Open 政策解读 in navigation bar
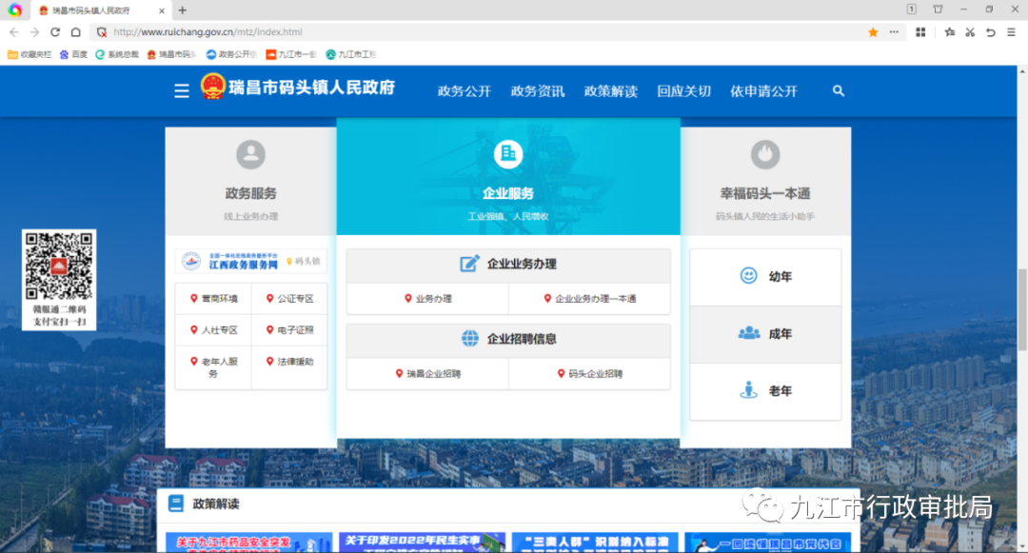Screen dimensions: 1028x553 [x=611, y=91]
